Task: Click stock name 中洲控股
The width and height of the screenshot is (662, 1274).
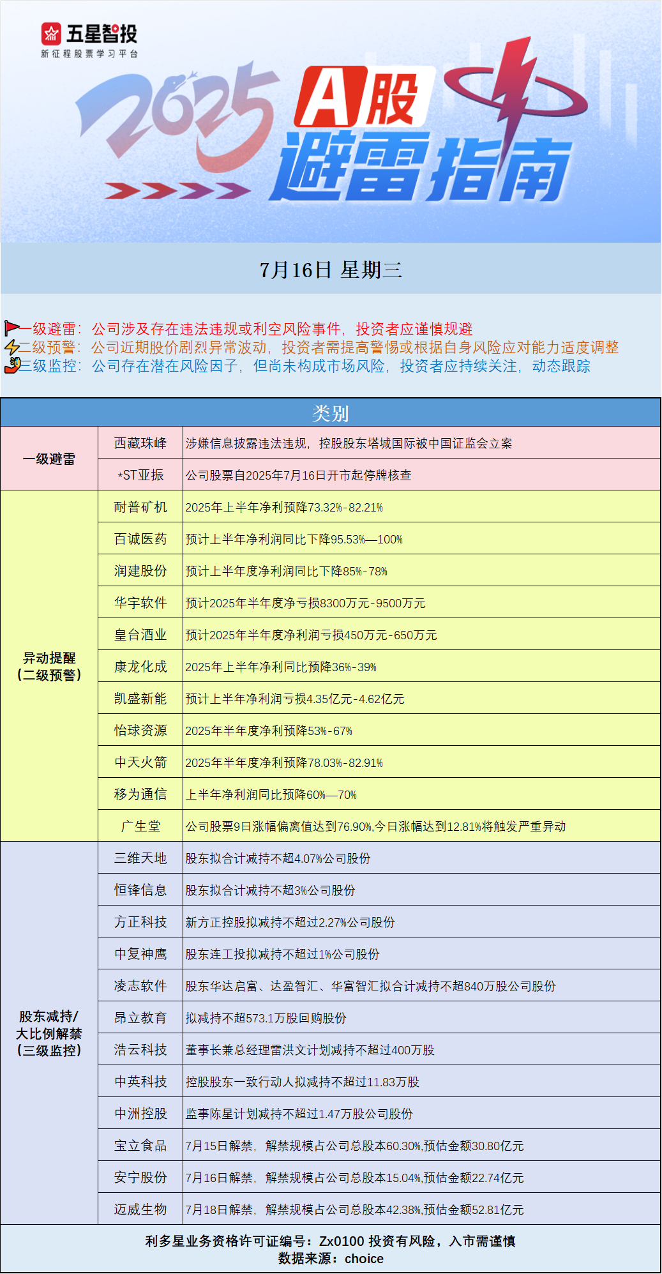Action: pyautogui.click(x=140, y=1114)
